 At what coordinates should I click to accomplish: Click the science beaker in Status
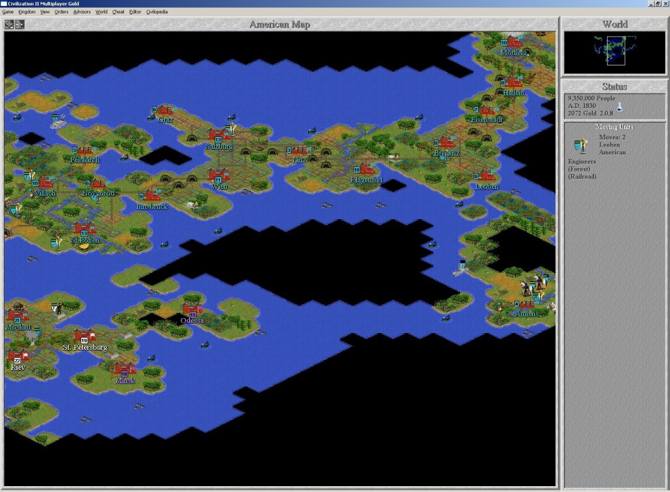point(620,107)
